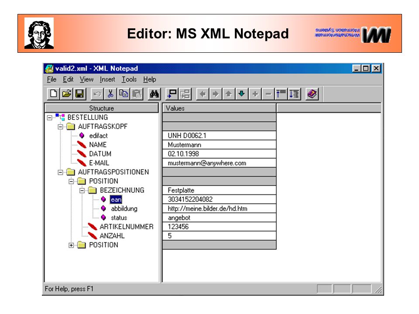Click the value field 'UNH D0062.1'
Image resolution: width=419 pixels, height=314 pixels.
pyautogui.click(x=220, y=135)
